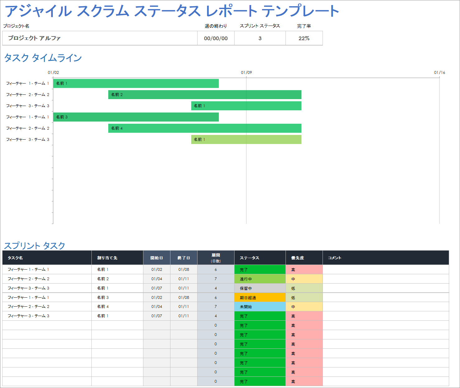The width and height of the screenshot is (460, 388).
Task: Click the 進行中 status cell
Action: point(260,279)
